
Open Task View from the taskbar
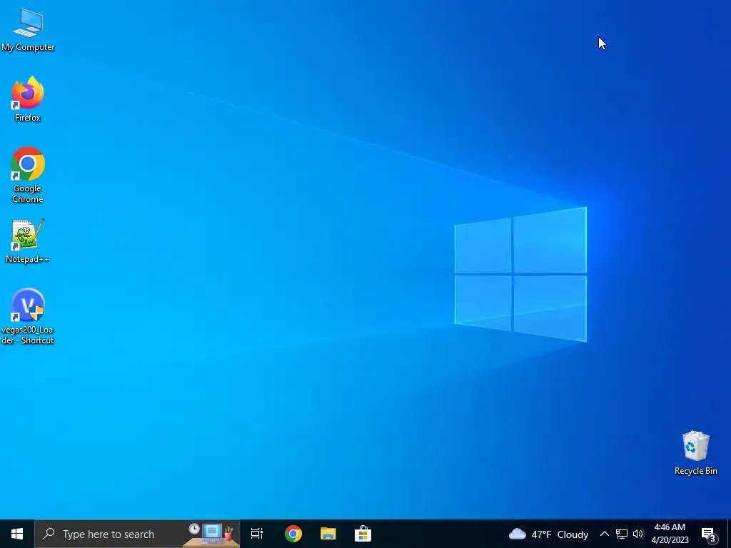click(x=257, y=534)
